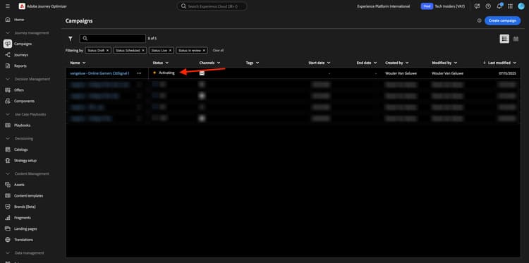
Task: Open the feedback chat icon in the header
Action: pyautogui.click(x=477, y=6)
